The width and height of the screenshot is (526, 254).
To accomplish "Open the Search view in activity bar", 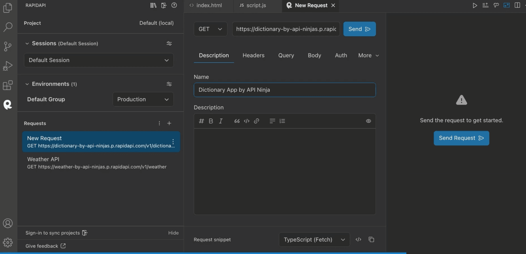I will click(x=8, y=27).
